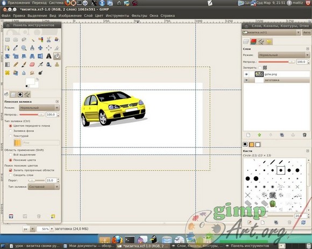Open the Кисти tab configuration menu arrow
The width and height of the screenshot is (312, 249).
point(308,151)
